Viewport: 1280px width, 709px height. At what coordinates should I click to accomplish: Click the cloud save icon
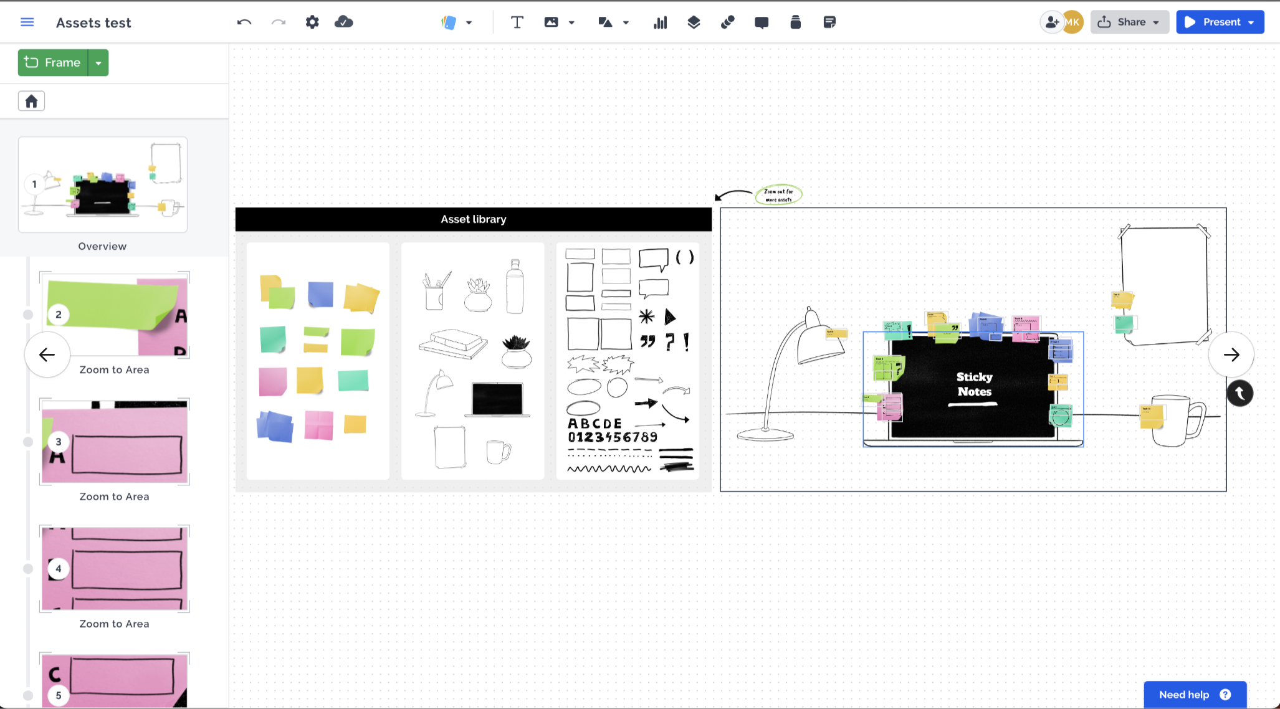click(344, 21)
